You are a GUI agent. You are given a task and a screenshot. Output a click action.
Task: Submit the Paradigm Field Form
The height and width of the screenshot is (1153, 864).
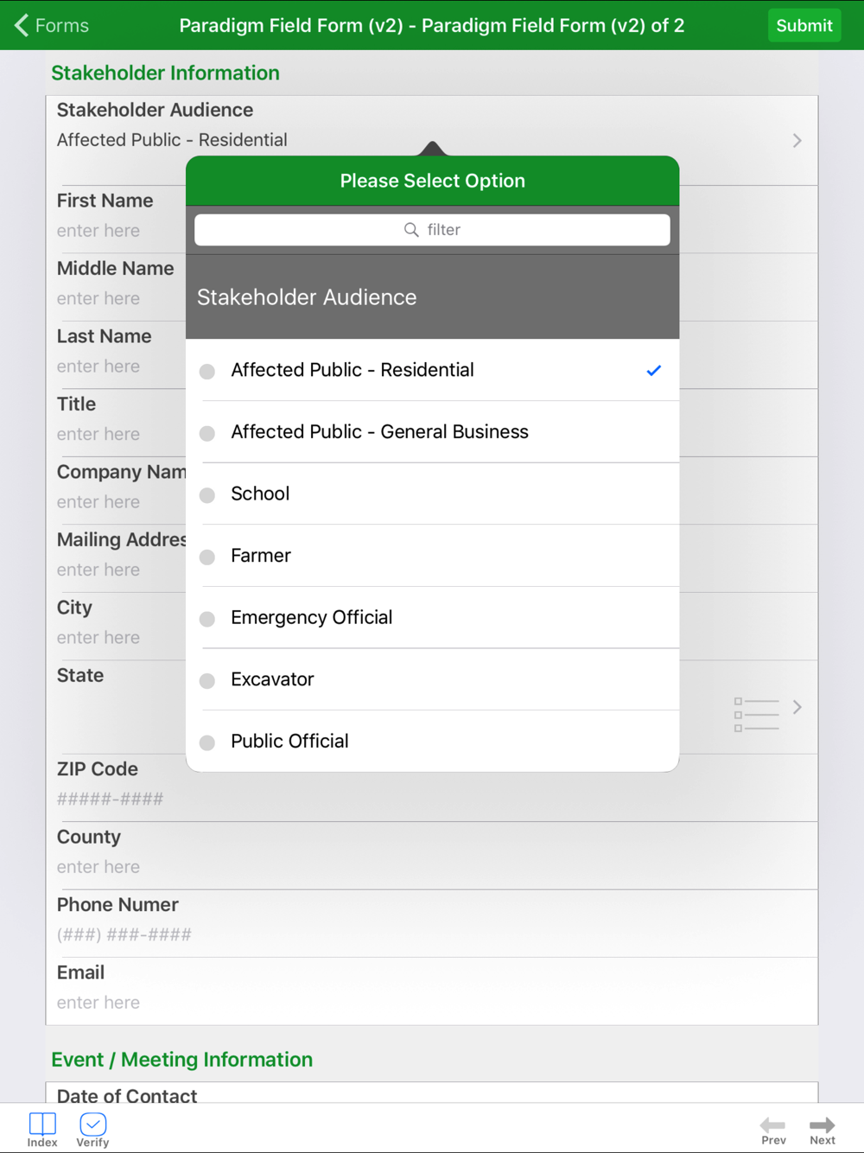(x=804, y=25)
